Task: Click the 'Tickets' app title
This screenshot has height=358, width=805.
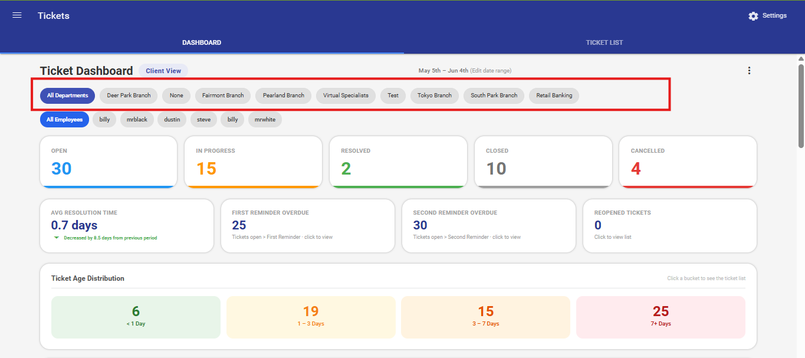Action: pos(54,16)
